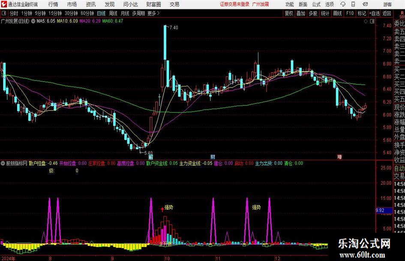Screen dimensions: 405x261
Task: Click the 5.40 low price label
Action: pos(148,153)
